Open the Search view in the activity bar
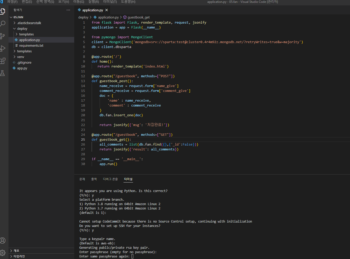 click(x=3, y=24)
